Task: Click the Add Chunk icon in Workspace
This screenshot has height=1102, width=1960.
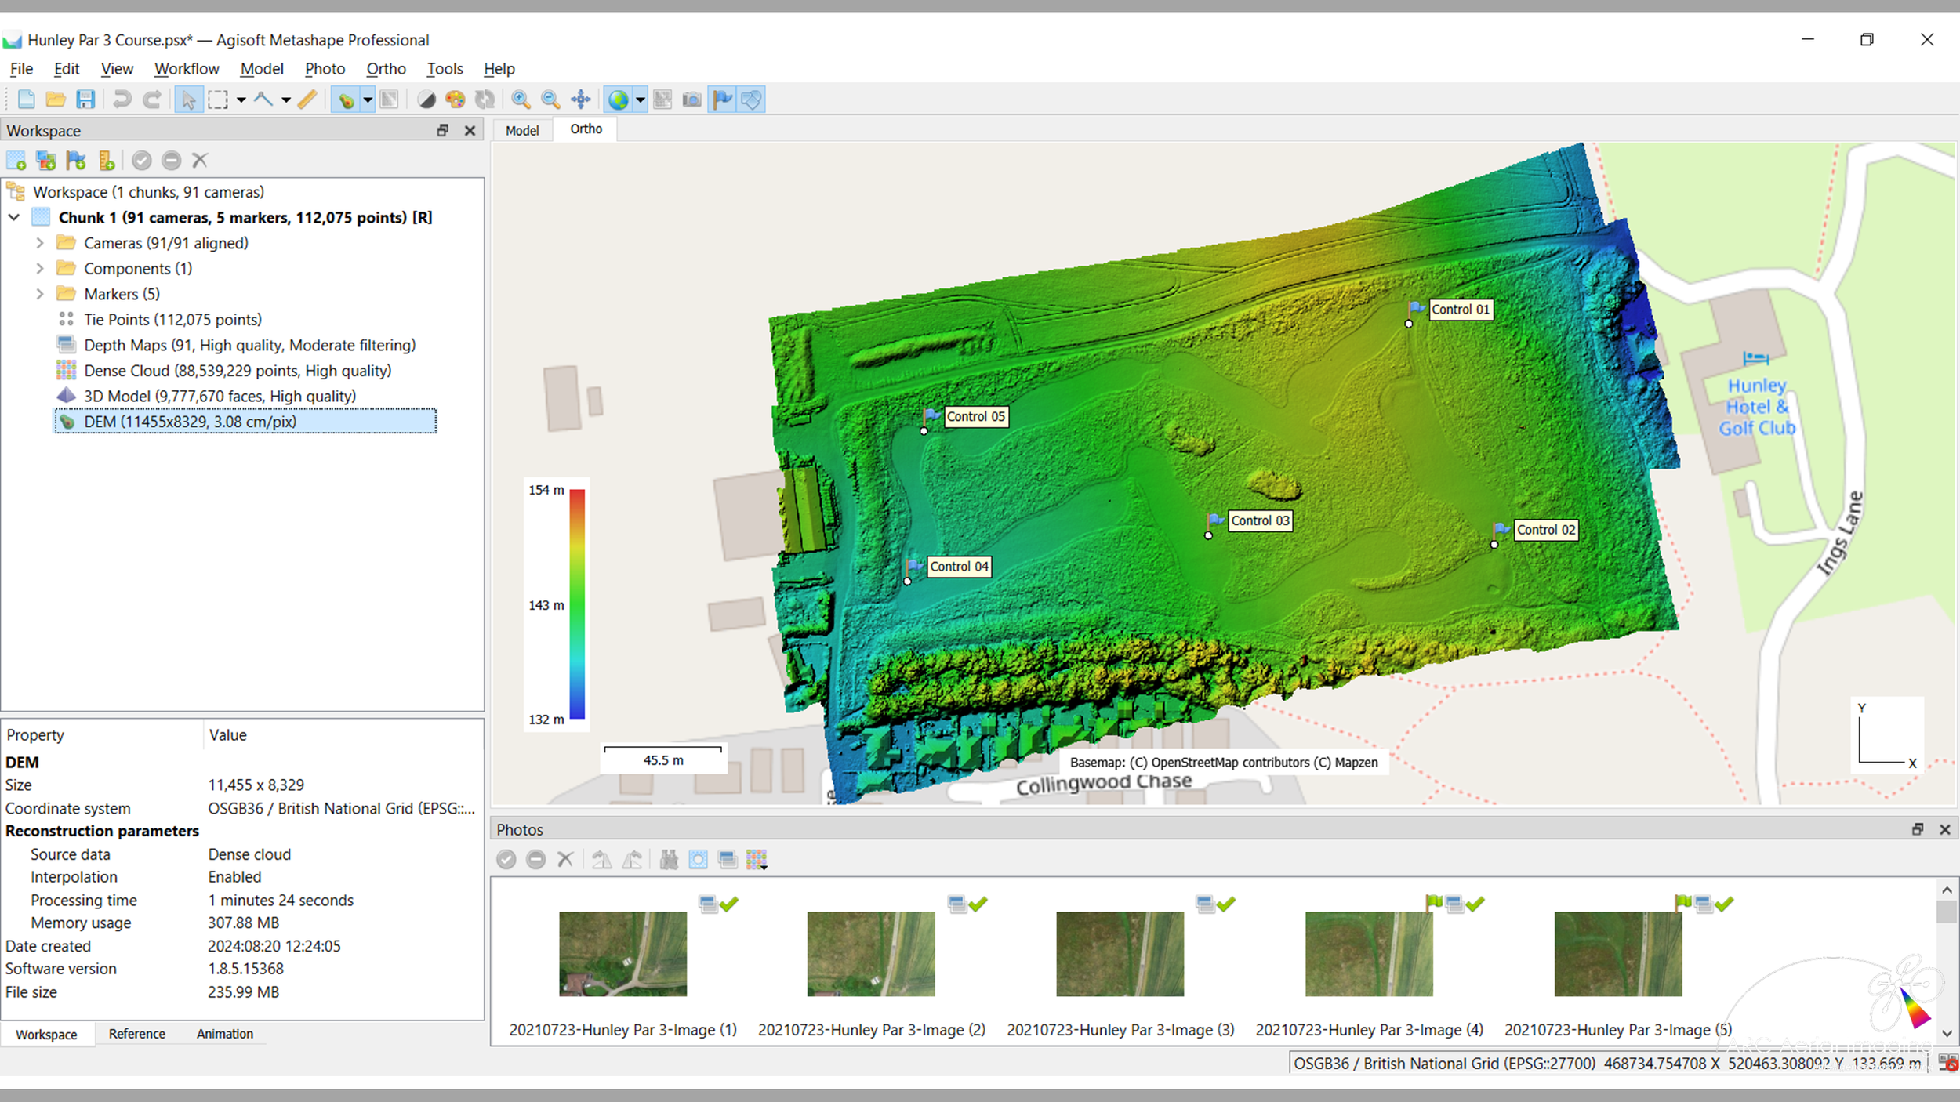Action: coord(16,161)
